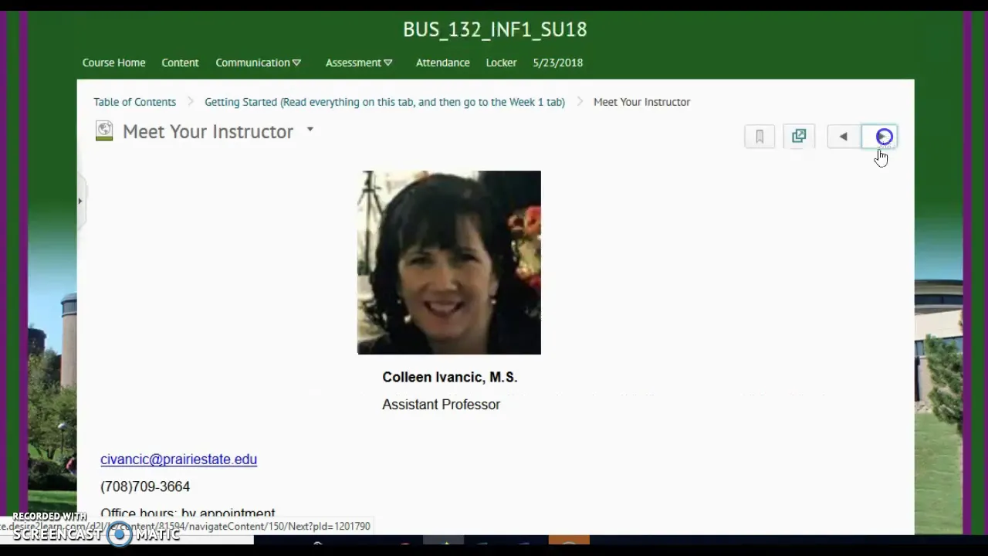Open the Content menu item

click(180, 63)
